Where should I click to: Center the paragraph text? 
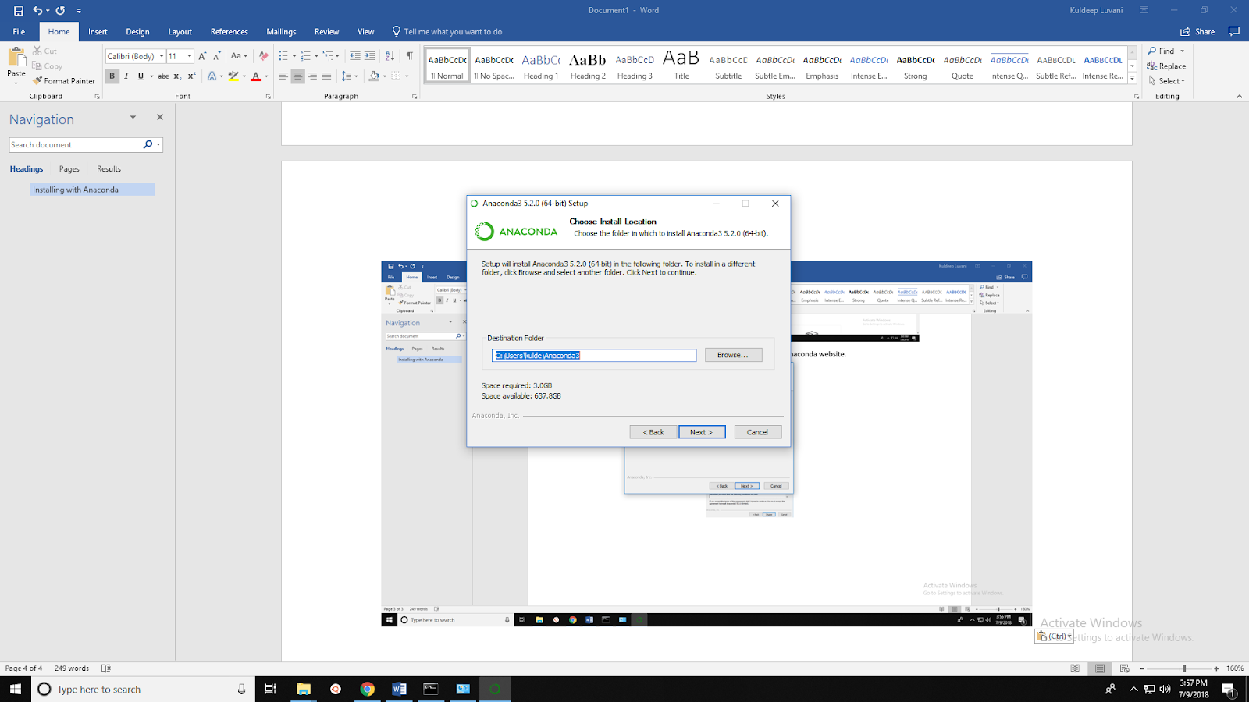297,76
